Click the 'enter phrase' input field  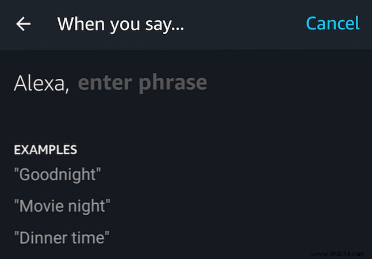(x=142, y=83)
